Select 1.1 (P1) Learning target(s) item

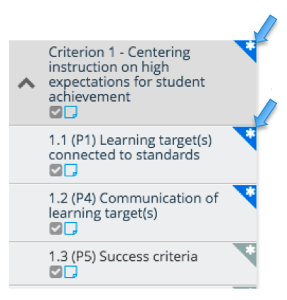click(x=130, y=147)
